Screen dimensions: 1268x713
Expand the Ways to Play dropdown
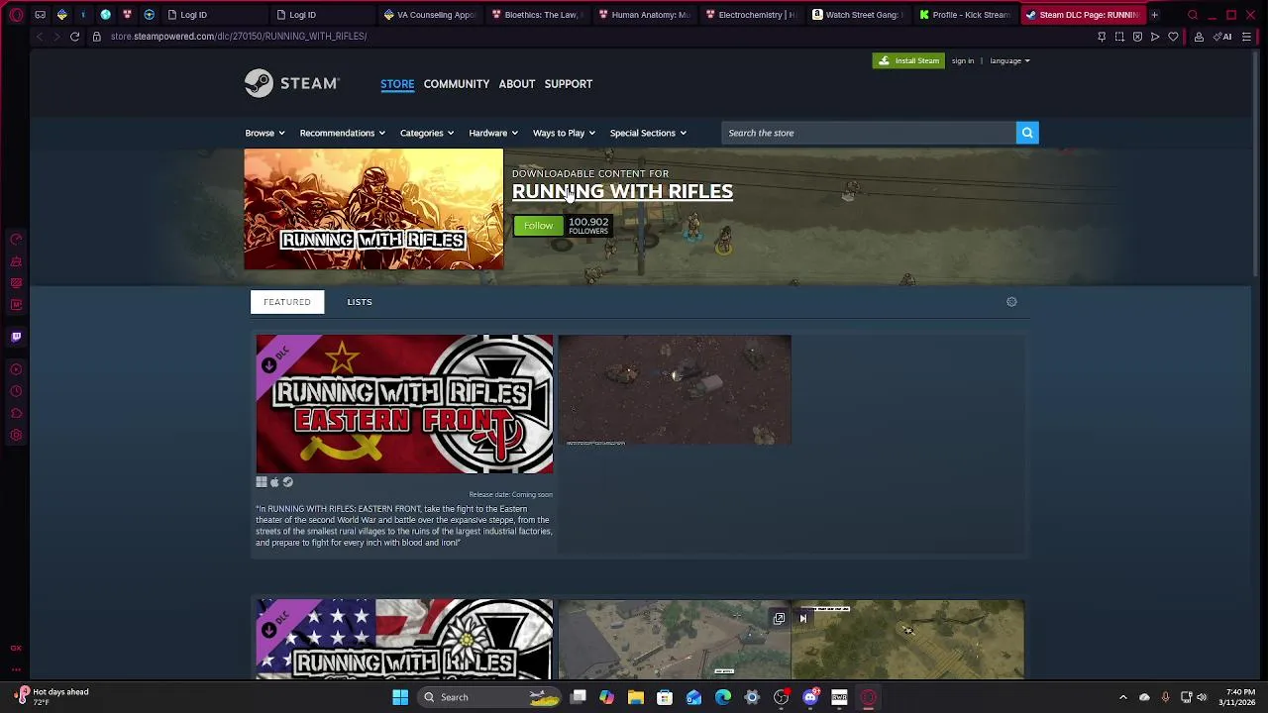[564, 133]
